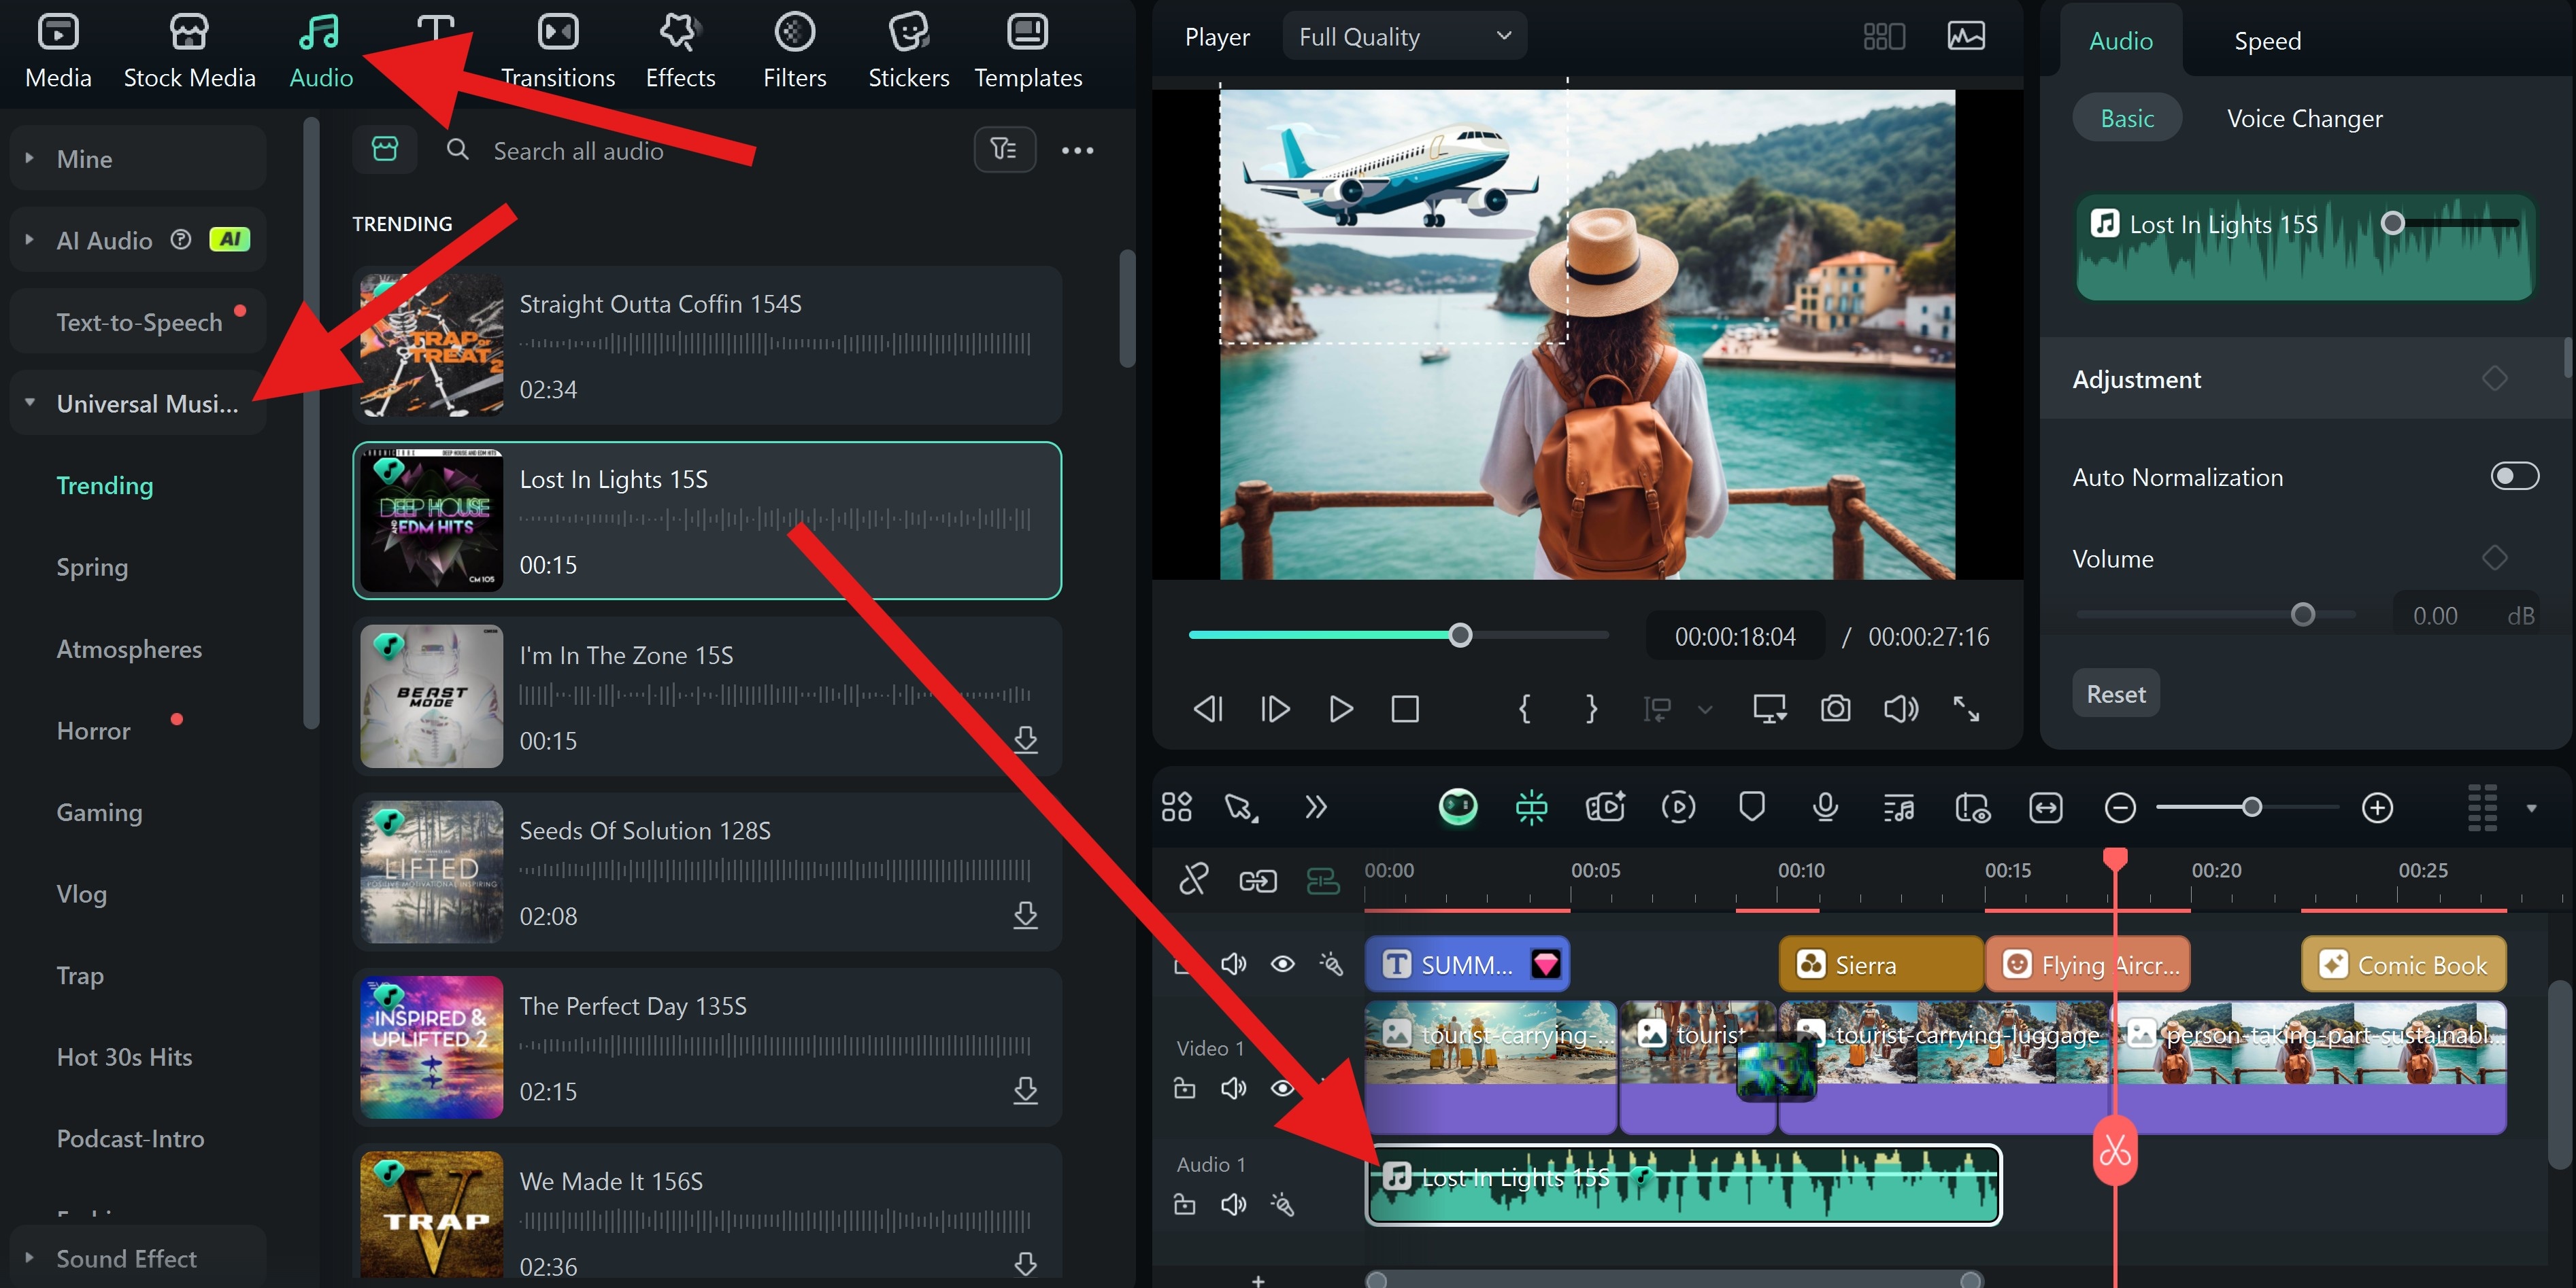Switch to the Transitions tab
2576x1288 pixels.
(557, 52)
